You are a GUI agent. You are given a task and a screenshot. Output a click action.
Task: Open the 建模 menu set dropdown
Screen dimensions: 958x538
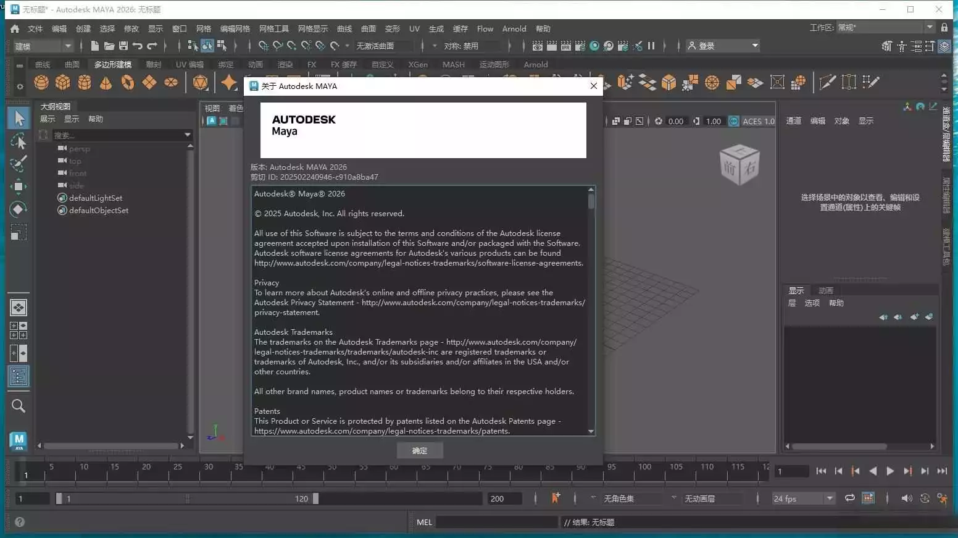[43, 46]
